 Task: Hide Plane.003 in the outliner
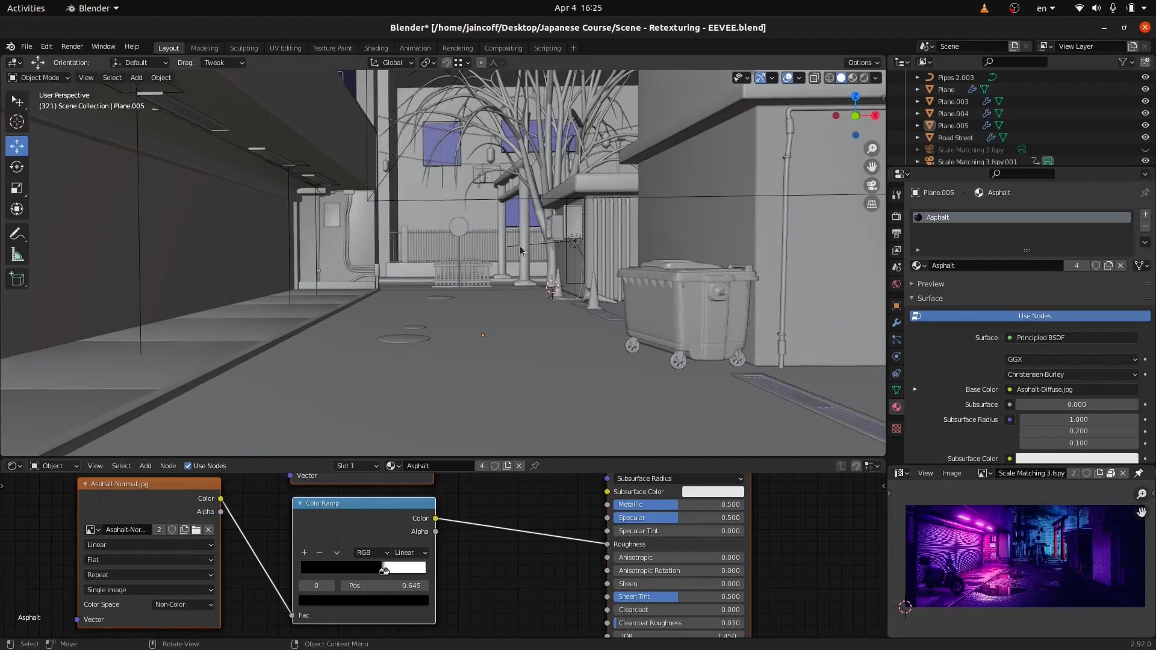pyautogui.click(x=1145, y=101)
